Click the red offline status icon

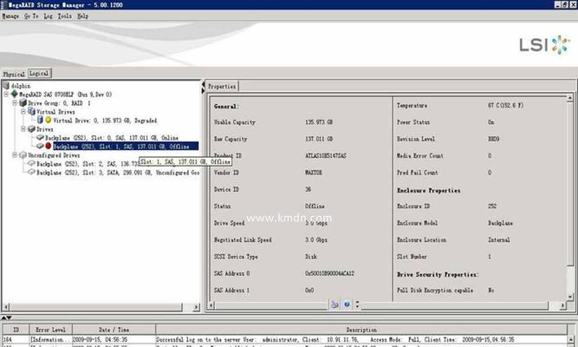click(x=49, y=146)
